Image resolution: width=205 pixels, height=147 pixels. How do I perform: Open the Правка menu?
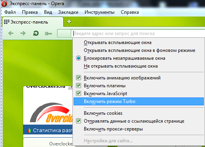coord(30,12)
